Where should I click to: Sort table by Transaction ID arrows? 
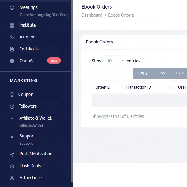170,87
